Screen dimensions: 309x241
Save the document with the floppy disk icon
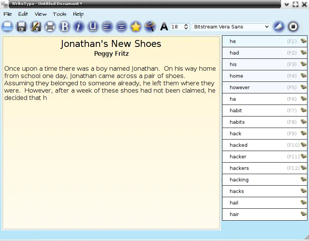point(22,27)
